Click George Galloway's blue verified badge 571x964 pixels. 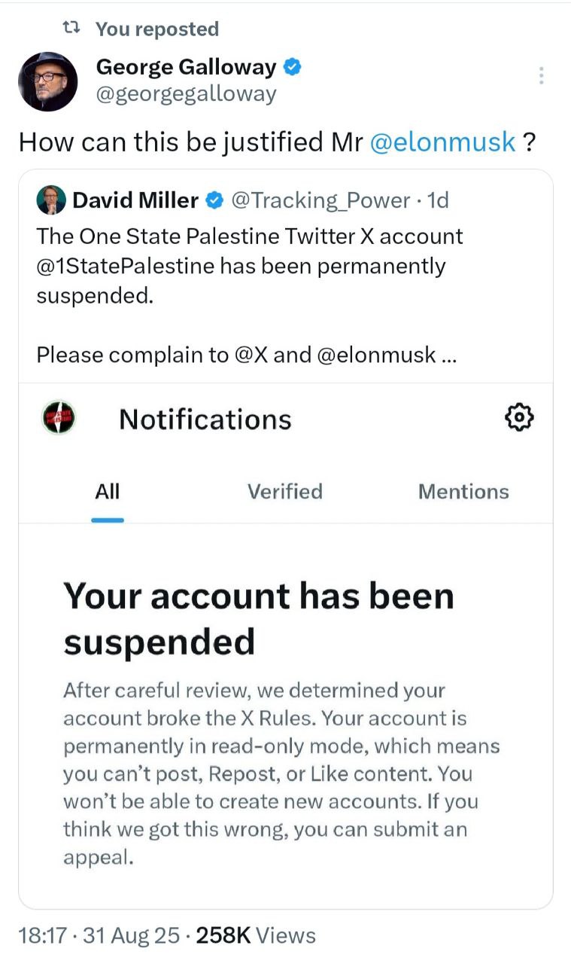click(293, 68)
